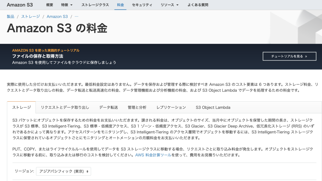The height and width of the screenshot is (181, 322).
Task: Switch to the データ転送 tab
Action: pyautogui.click(x=108, y=107)
